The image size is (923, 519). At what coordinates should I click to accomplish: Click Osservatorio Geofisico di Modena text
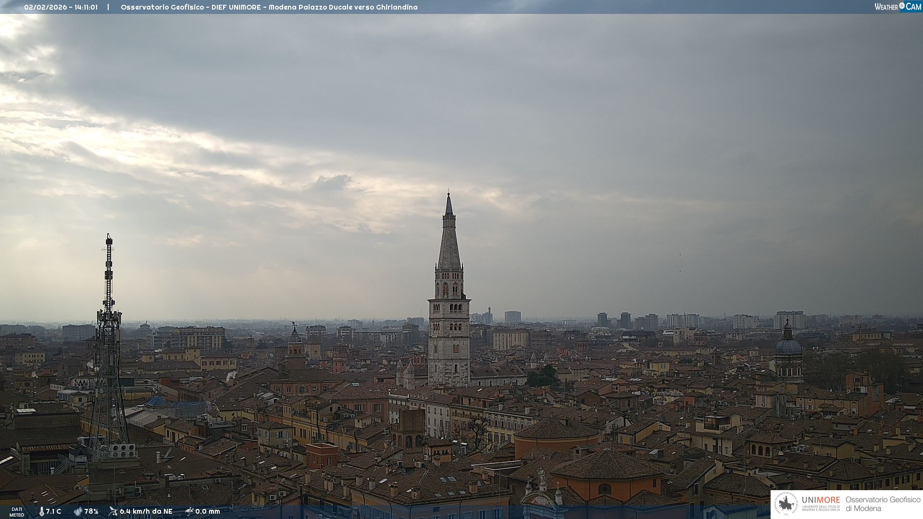pyautogui.click(x=883, y=504)
